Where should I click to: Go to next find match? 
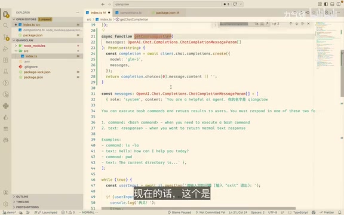[x=297, y=23]
